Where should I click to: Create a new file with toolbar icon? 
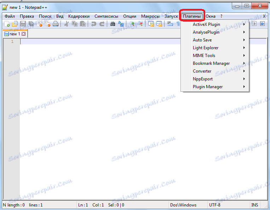[6, 24]
